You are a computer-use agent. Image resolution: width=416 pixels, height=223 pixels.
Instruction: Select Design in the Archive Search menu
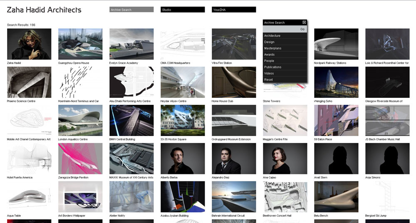pos(285,42)
